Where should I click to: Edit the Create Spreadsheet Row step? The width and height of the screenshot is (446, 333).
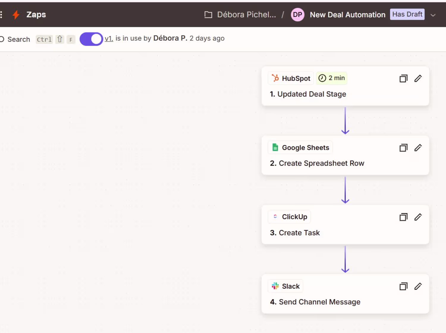418,148
